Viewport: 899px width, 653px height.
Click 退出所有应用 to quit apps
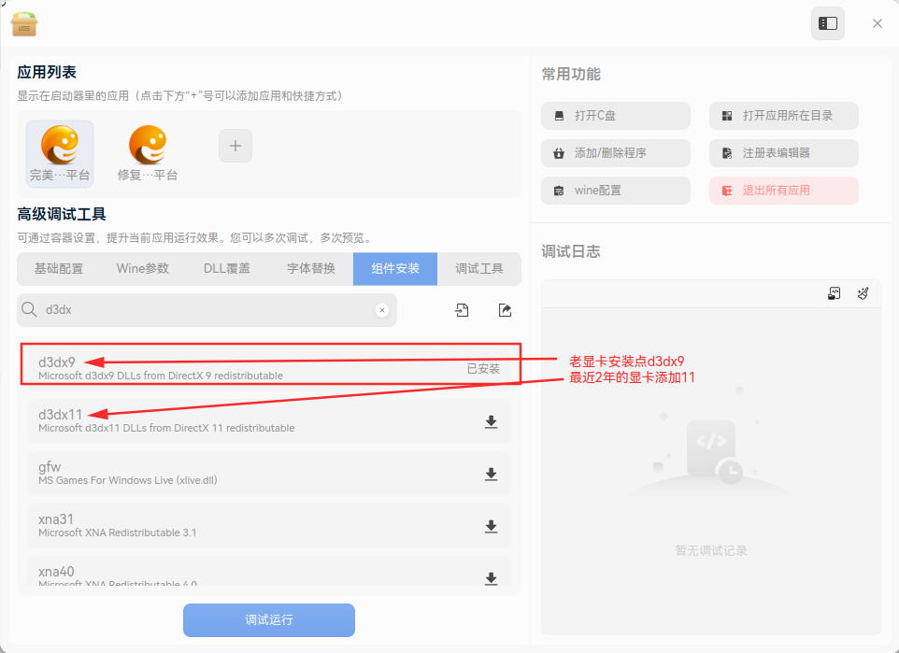pos(784,191)
